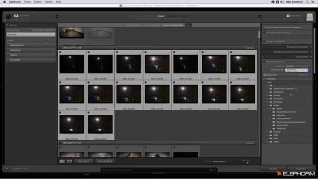Screen dimensions: 318x179
Task: Switch to loupe view icon
Action: tap(70, 161)
